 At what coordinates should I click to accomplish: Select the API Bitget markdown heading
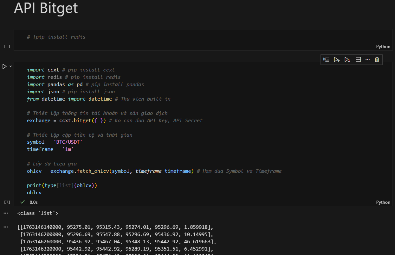pos(46,8)
